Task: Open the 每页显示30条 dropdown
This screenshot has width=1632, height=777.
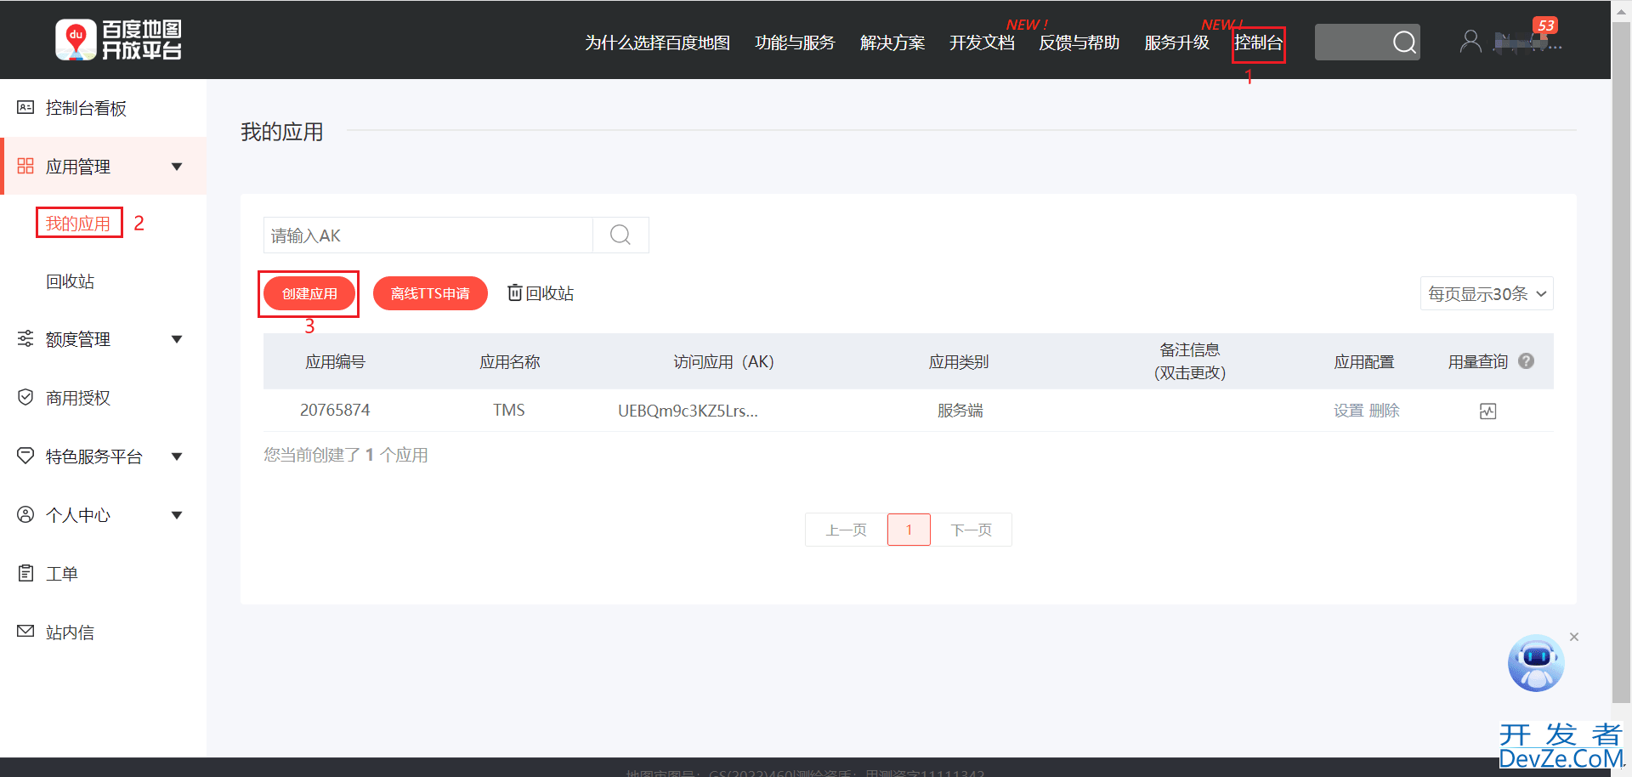Action: click(1487, 293)
